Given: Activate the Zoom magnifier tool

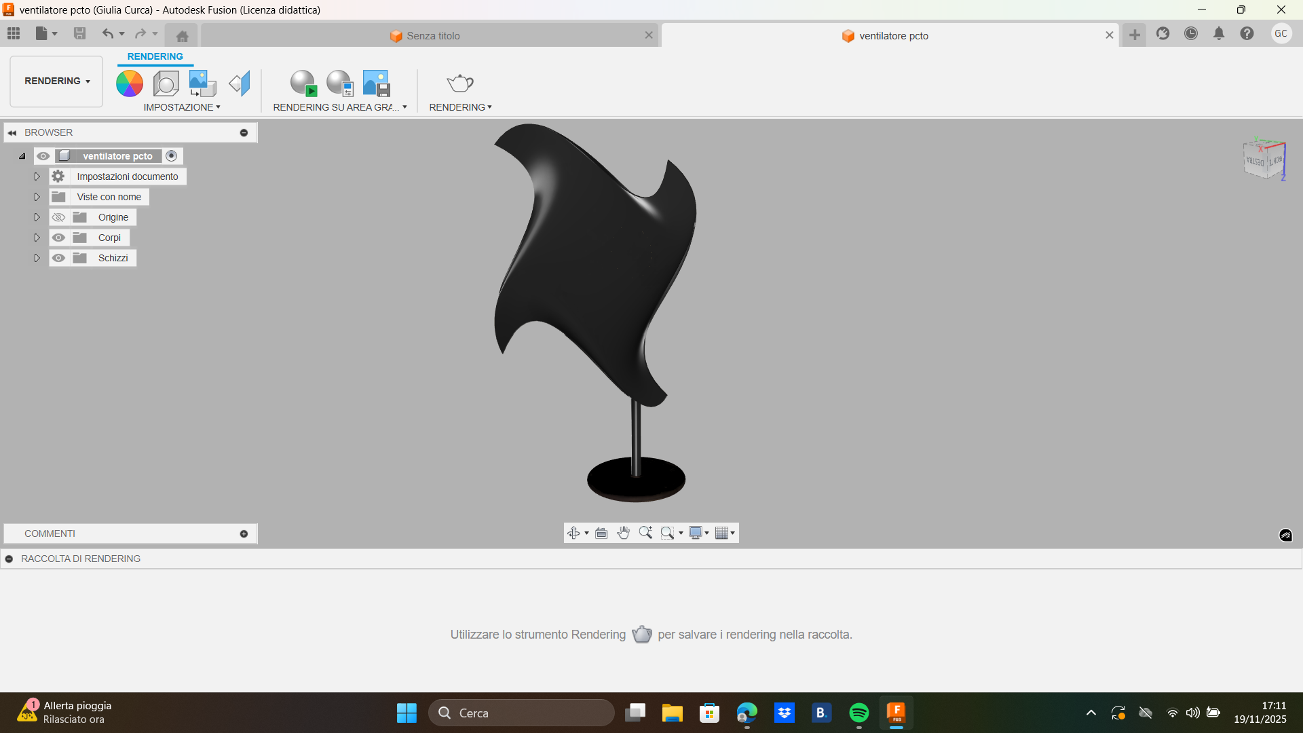Looking at the screenshot, I should [x=645, y=533].
